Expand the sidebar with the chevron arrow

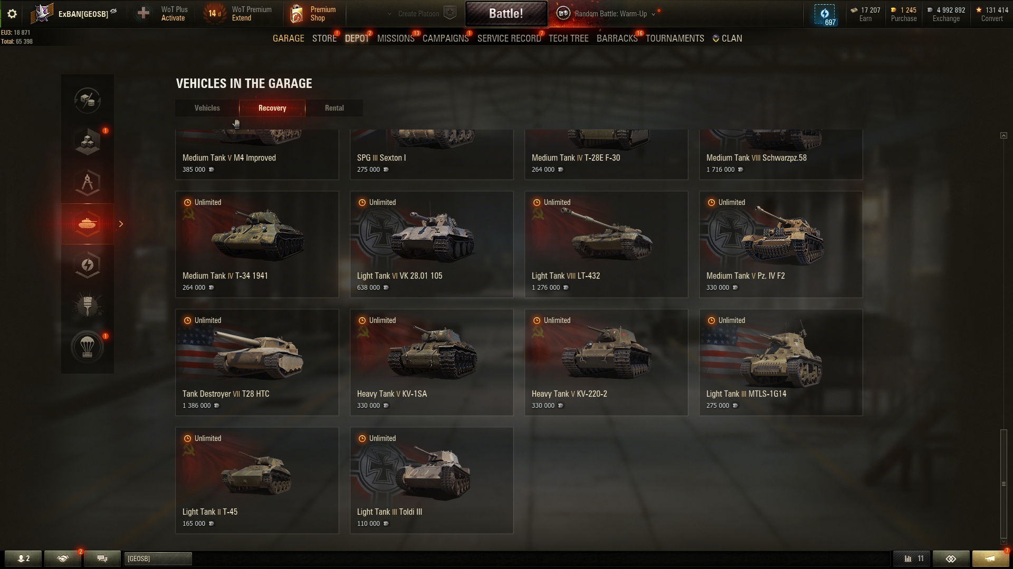pyautogui.click(x=121, y=224)
